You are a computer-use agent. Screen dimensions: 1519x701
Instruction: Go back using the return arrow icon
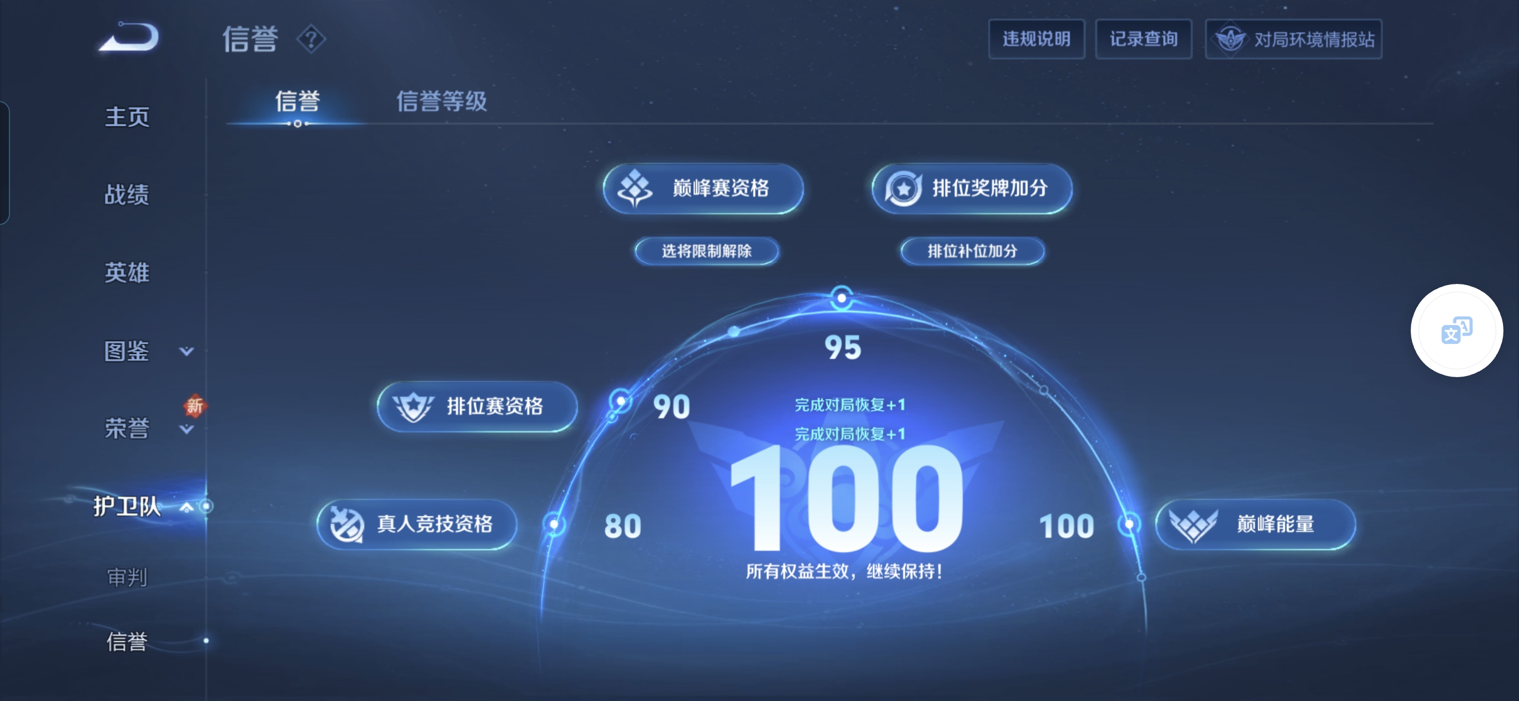point(129,37)
